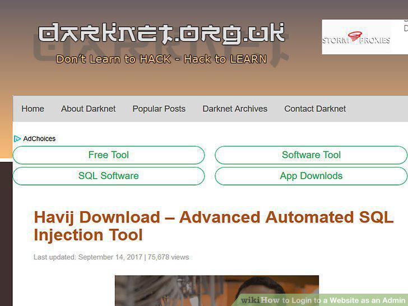Image resolution: width=408 pixels, height=306 pixels.
Task: Open Darknet Archives in navigation
Action: pyautogui.click(x=235, y=109)
